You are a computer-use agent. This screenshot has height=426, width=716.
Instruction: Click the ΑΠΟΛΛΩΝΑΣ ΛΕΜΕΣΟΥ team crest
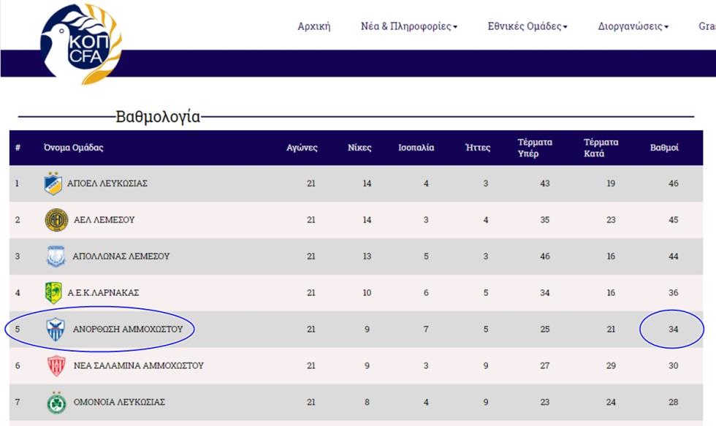click(x=56, y=256)
